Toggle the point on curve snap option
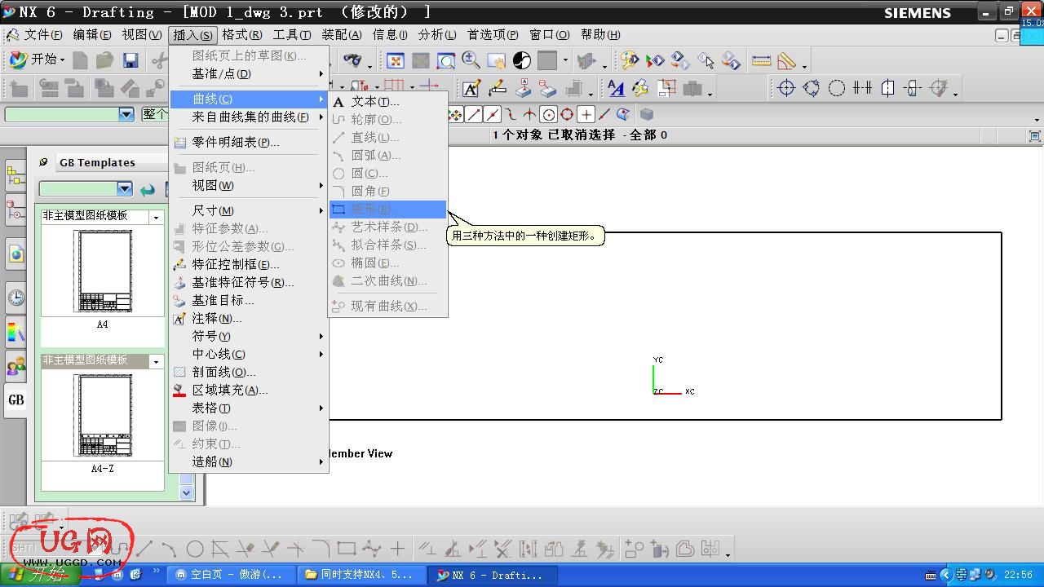1044x587 pixels. [604, 115]
